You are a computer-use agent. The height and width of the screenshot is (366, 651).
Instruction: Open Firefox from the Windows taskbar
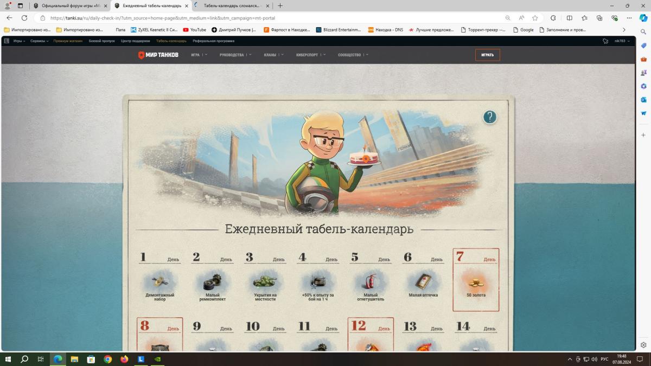click(124, 359)
